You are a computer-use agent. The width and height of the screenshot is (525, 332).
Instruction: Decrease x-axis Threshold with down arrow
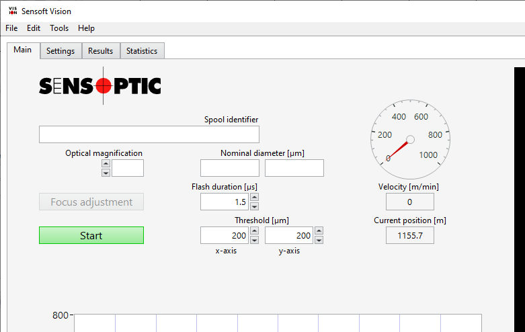[x=255, y=240]
